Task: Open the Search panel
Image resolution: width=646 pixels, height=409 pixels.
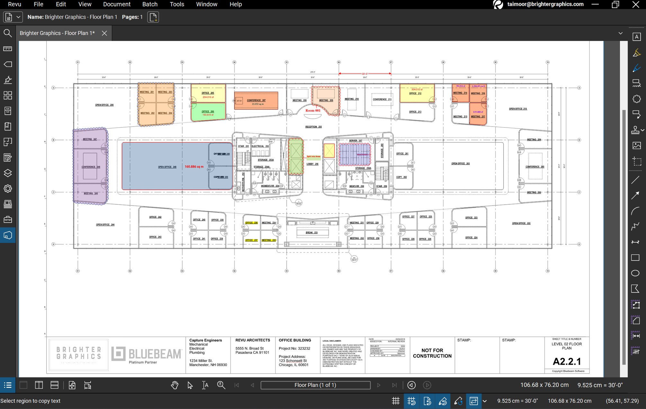Action: pyautogui.click(x=8, y=33)
